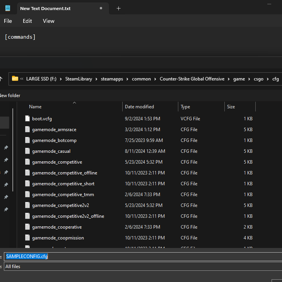Image resolution: width=282 pixels, height=282 pixels.
Task: Open the View menu
Action: [x=49, y=21]
